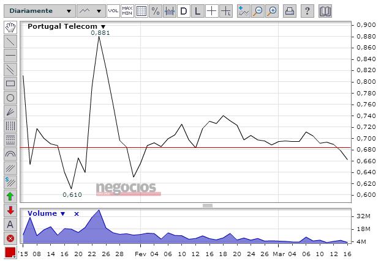Screen dimensions: 392x261
Task: Select the arc drawing tool
Action: click(x=10, y=154)
